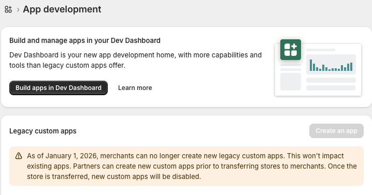Follow the Learn more link
This screenshot has width=372, height=195.
pyautogui.click(x=135, y=88)
